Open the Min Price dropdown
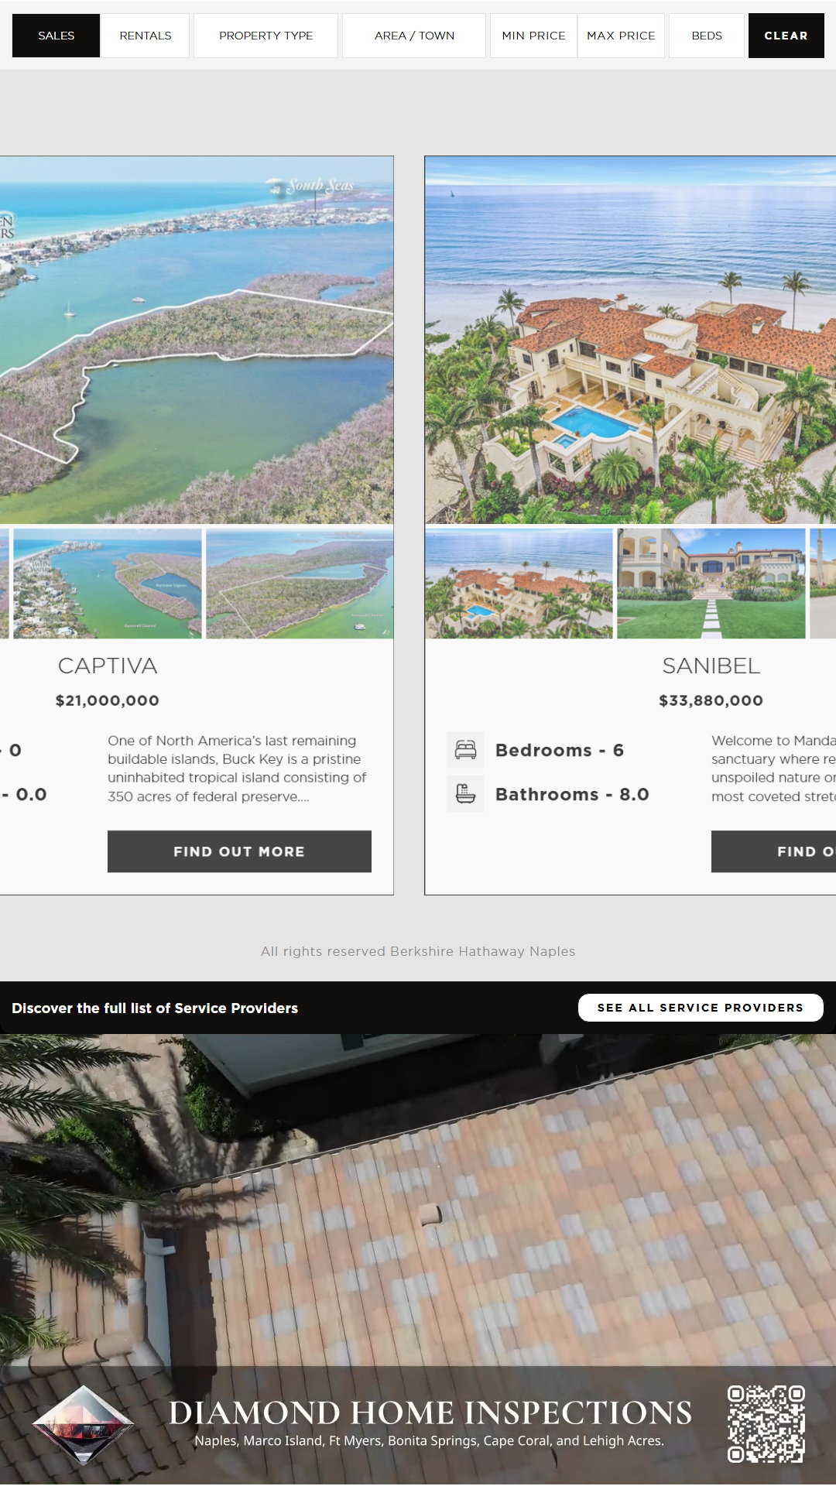 point(533,36)
